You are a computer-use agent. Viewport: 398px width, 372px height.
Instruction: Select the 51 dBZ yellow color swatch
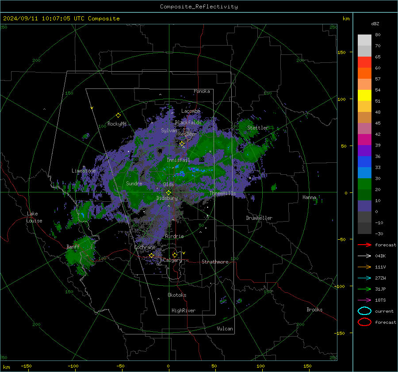[x=364, y=96]
